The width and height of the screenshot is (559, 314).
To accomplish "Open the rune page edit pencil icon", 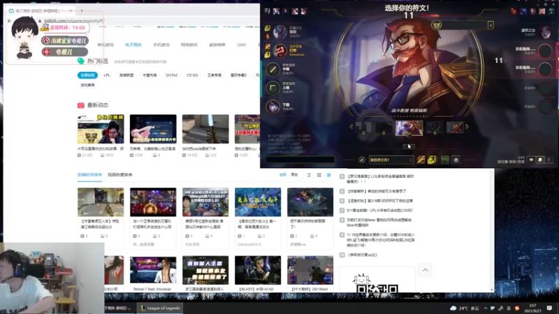I will coord(361,160).
